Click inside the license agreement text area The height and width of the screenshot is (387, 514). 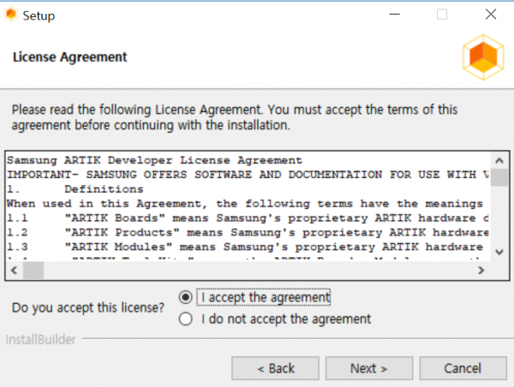(248, 206)
